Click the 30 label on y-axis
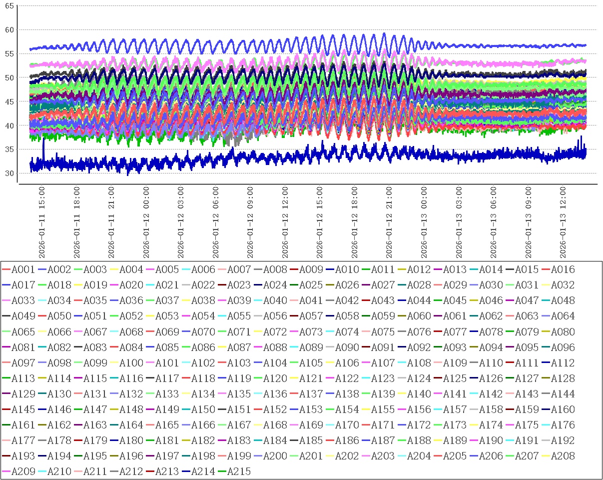Viewport: 603px width, 480px height. pyautogui.click(x=9, y=173)
